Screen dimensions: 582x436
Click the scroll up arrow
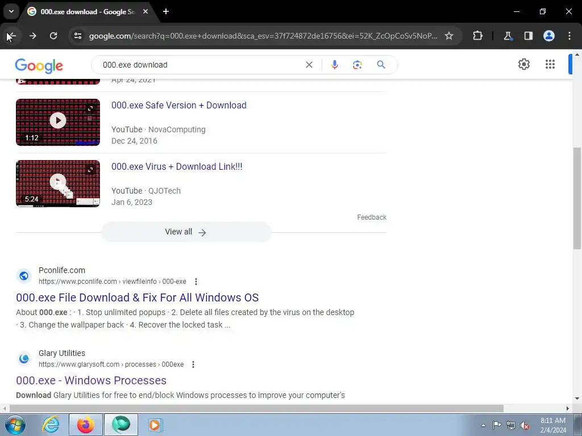pos(577,54)
